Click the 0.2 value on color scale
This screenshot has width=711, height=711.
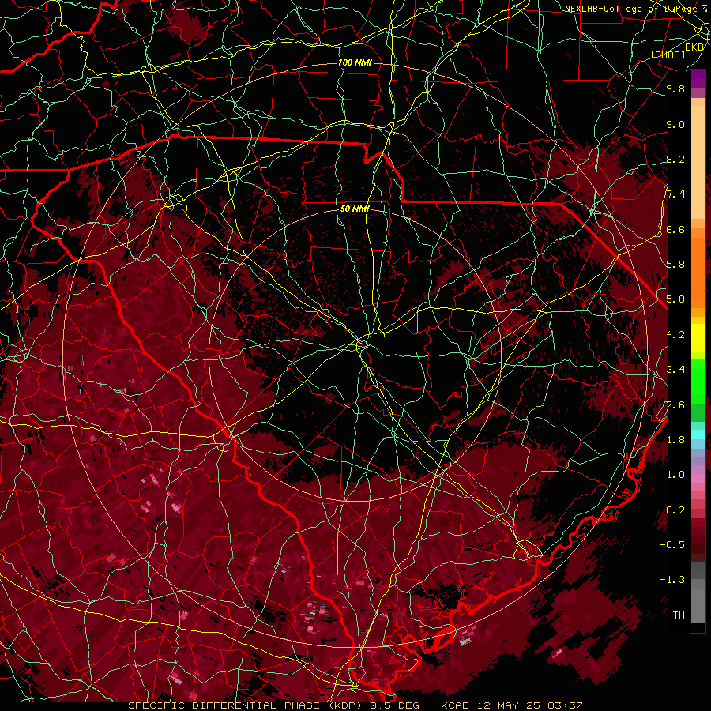(x=675, y=510)
